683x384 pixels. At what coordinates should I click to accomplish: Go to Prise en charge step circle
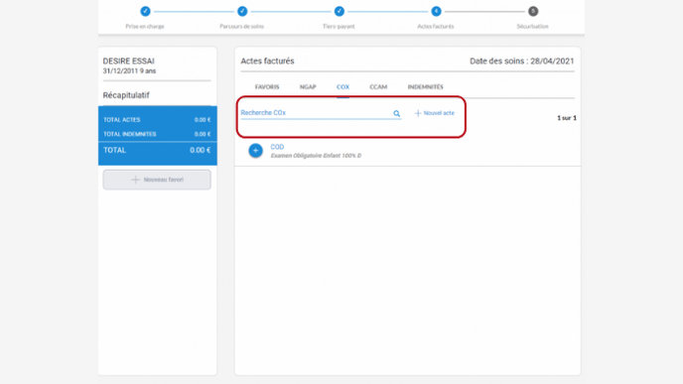[x=145, y=11]
